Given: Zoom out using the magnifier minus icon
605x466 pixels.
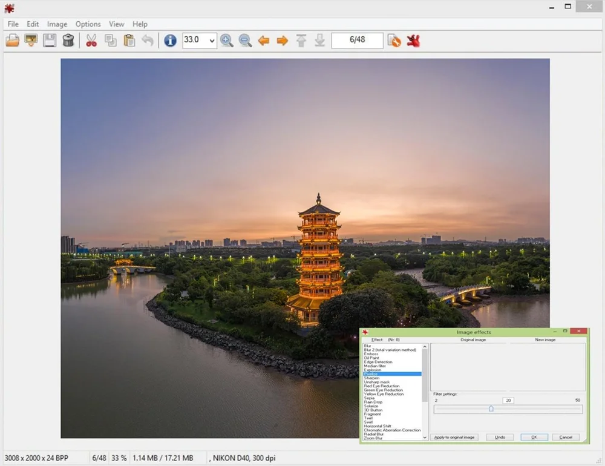Looking at the screenshot, I should 245,41.
